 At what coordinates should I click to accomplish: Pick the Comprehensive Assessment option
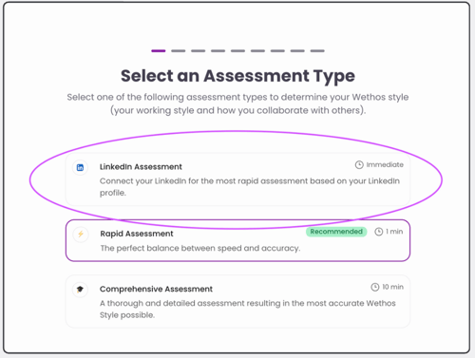click(237, 302)
